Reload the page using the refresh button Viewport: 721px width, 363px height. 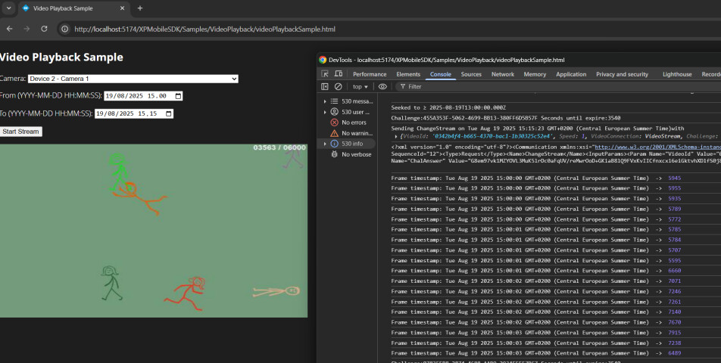coord(44,29)
